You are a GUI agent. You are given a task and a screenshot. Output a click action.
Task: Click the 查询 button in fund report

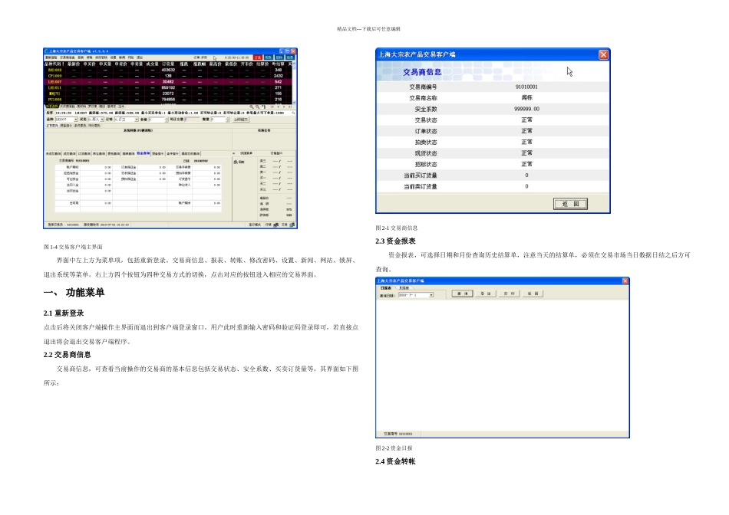click(462, 294)
